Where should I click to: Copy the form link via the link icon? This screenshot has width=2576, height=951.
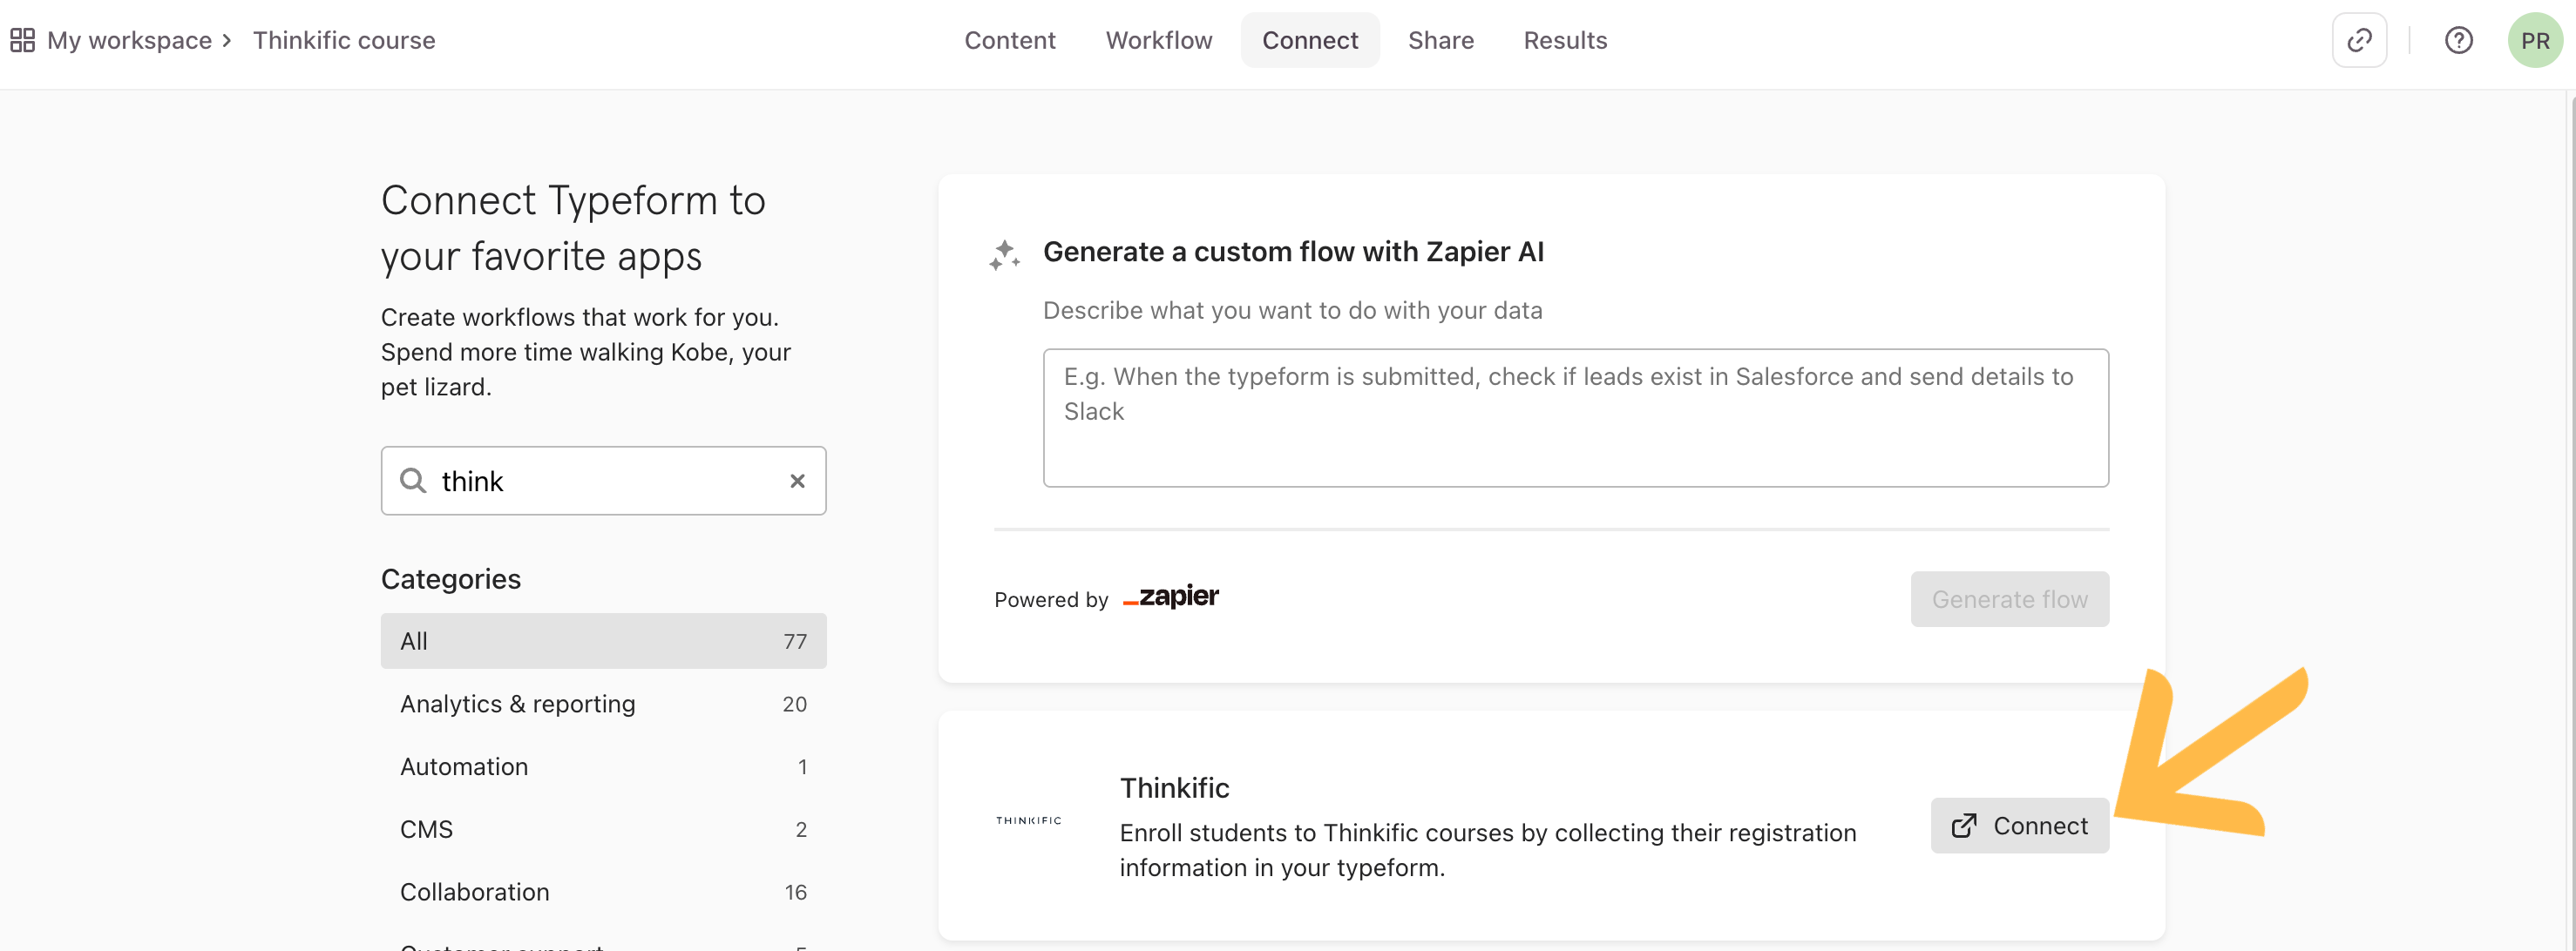point(2359,40)
